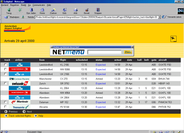
Task: Click Expected status for KL 2166
Action: pos(101,65)
